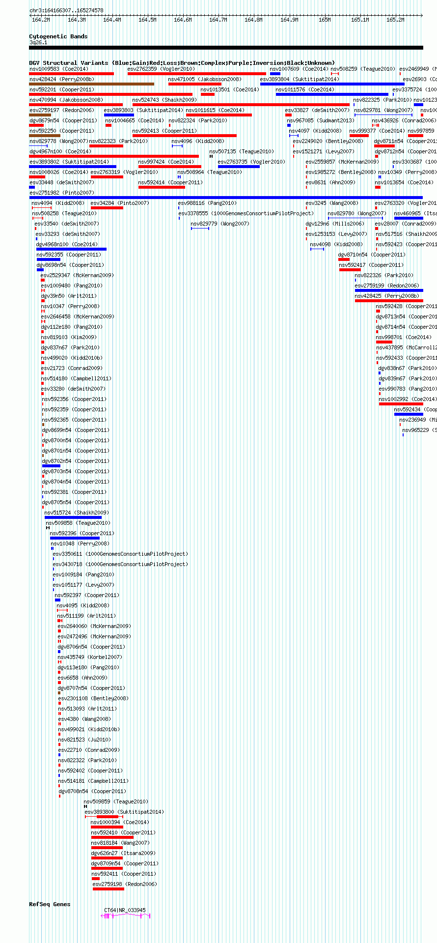
Task: Click nsv428425 (Perry2008b) label
Action: tap(387, 296)
